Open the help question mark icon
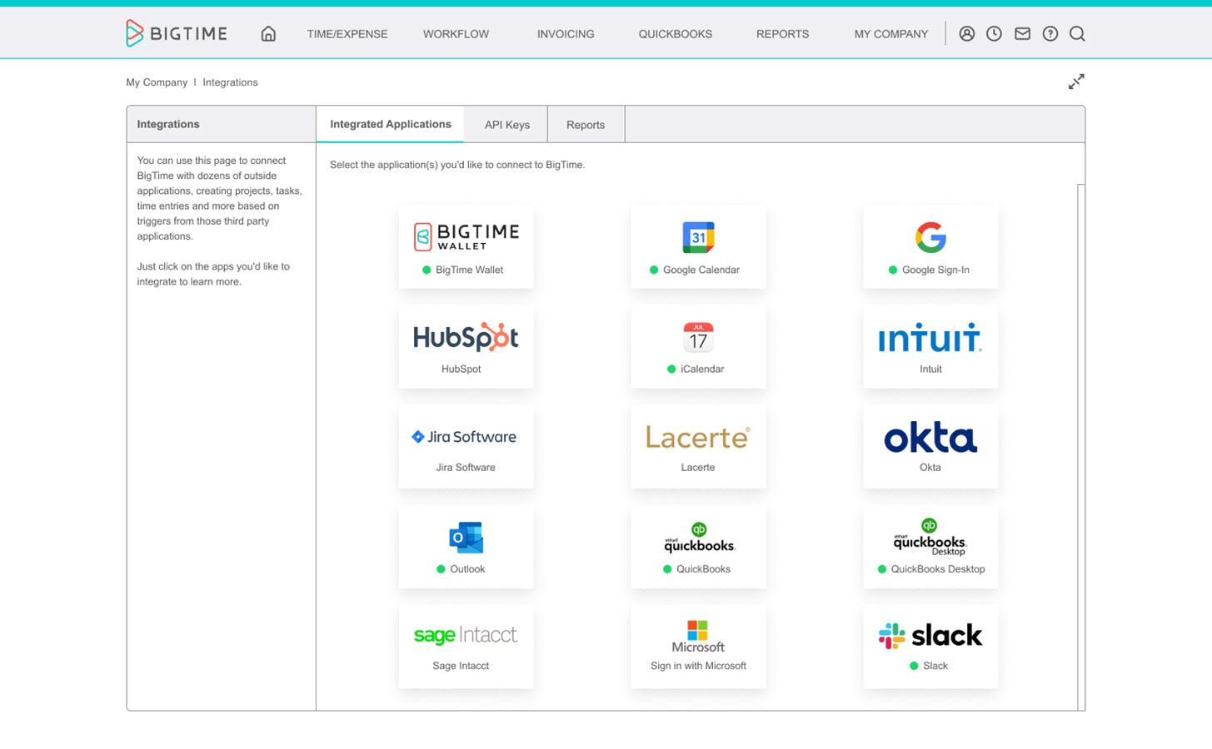Screen dimensions: 1212x749 pos(1050,34)
